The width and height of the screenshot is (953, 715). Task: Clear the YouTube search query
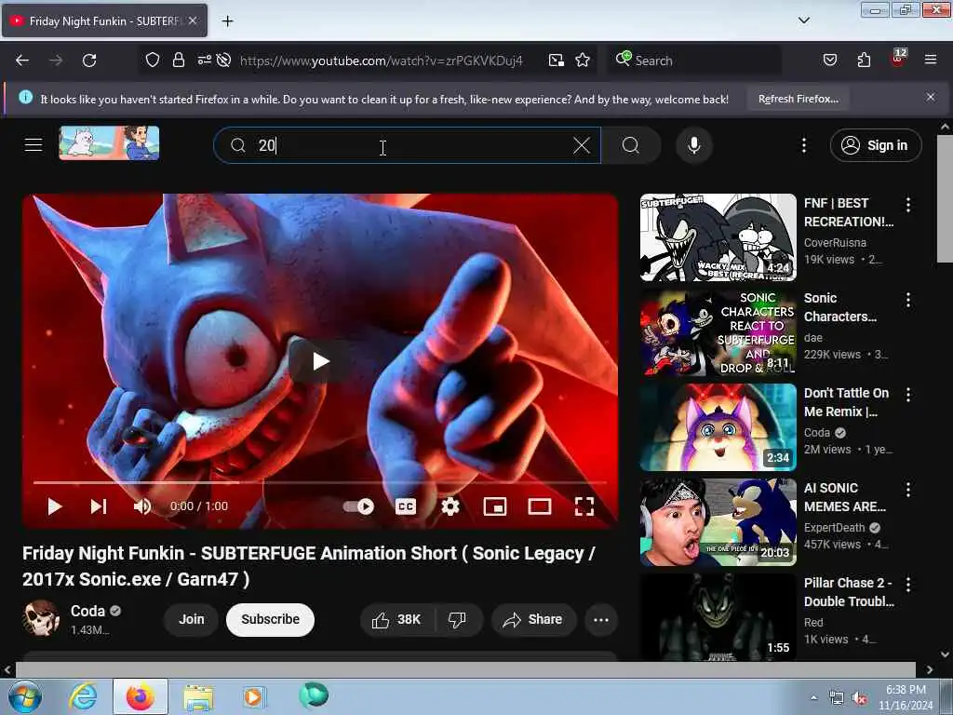(x=582, y=145)
